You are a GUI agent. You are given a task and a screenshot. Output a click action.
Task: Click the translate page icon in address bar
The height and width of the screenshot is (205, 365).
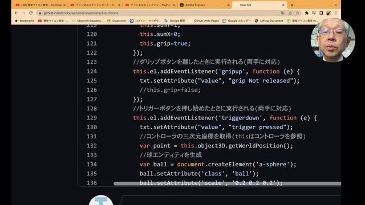(282, 13)
